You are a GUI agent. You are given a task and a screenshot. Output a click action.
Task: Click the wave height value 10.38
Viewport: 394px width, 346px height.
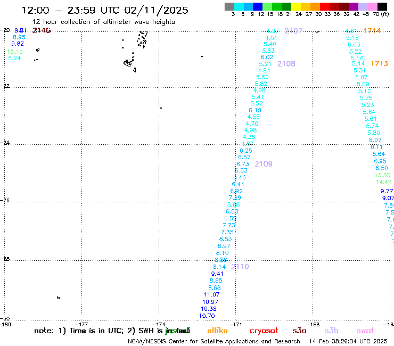209,309
